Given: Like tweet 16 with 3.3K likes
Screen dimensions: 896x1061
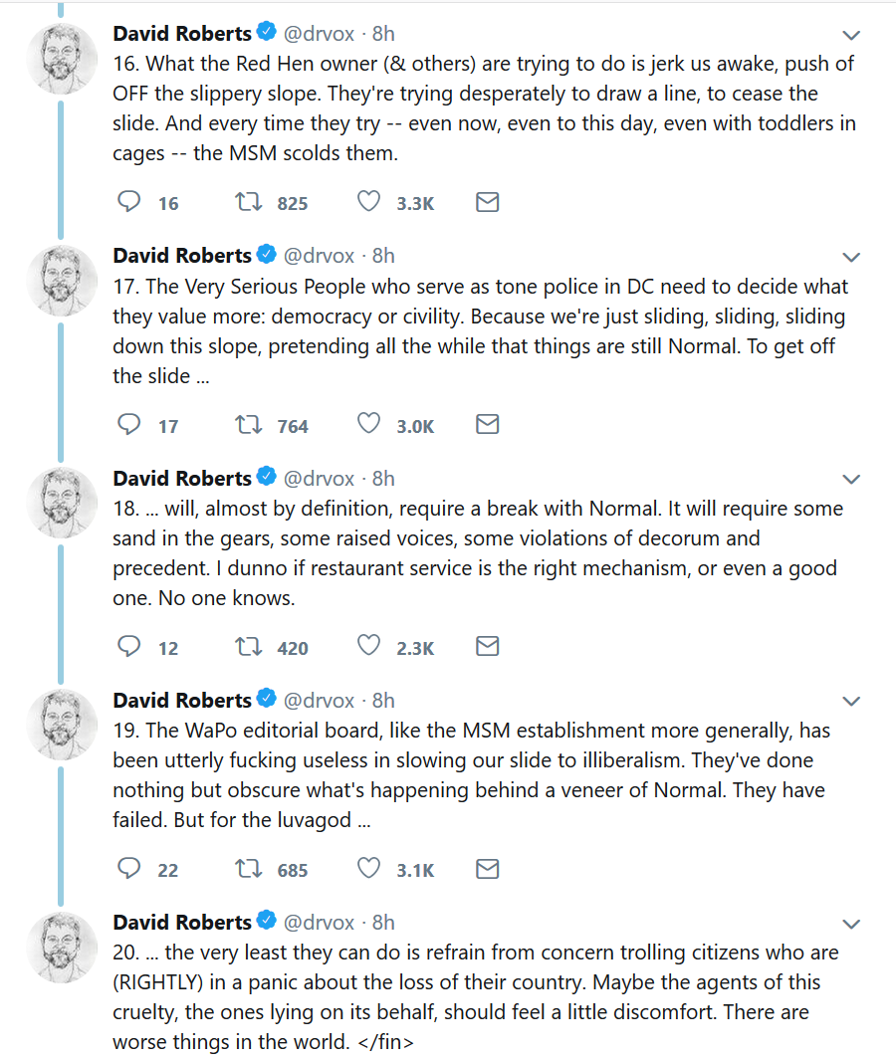Looking at the screenshot, I should coord(368,202).
